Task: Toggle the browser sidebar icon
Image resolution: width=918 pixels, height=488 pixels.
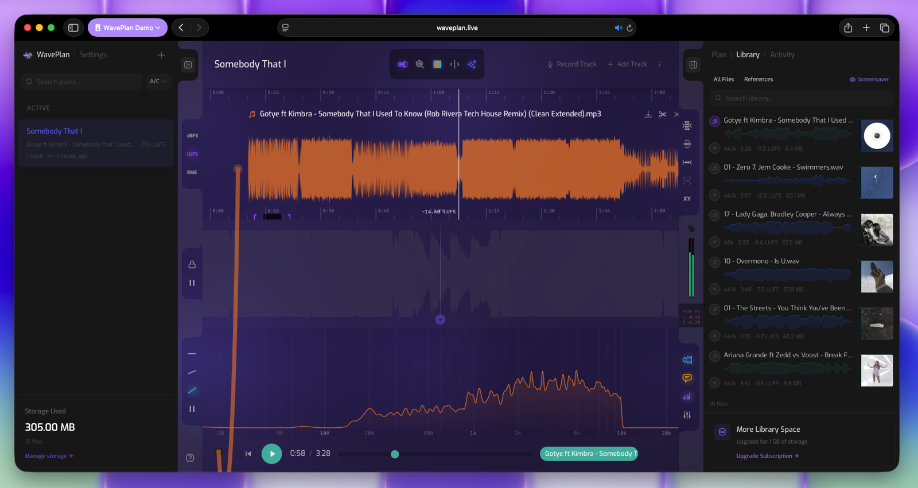Action: tap(73, 28)
